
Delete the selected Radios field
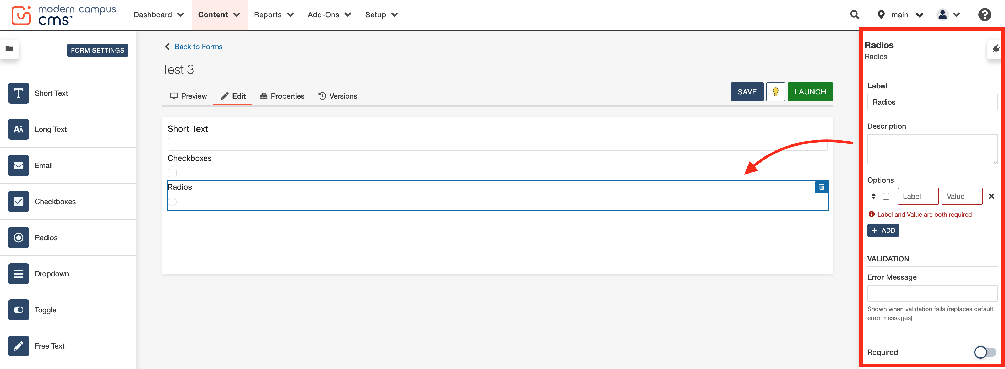coord(822,187)
